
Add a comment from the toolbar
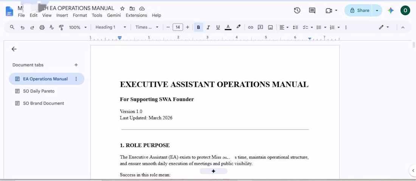point(260,27)
